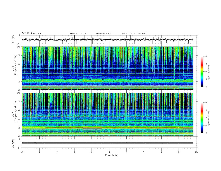Click the "Time (min)" axis label
The width and height of the screenshot is (221, 171).
[112, 155]
